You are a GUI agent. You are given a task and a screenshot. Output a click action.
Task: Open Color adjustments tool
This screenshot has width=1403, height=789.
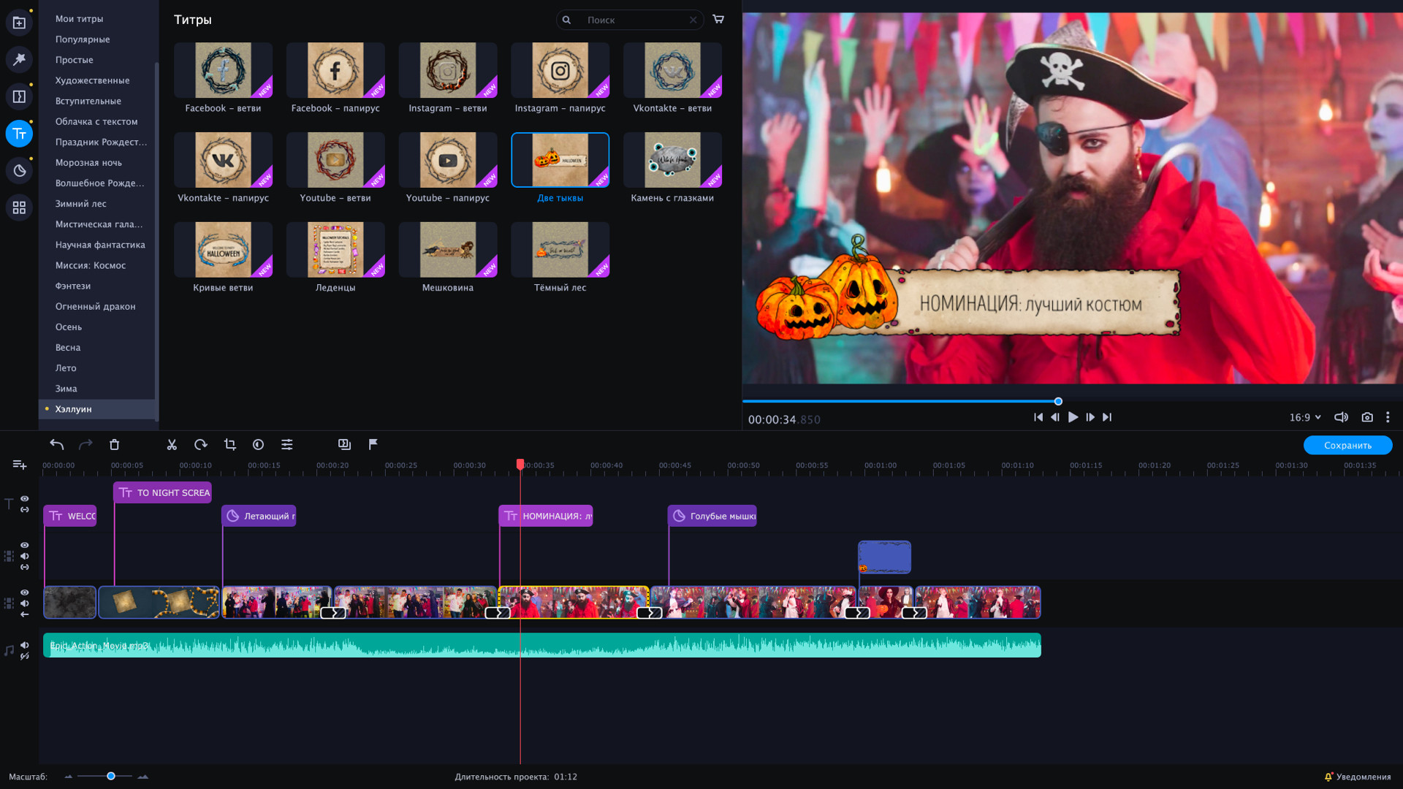coord(258,444)
